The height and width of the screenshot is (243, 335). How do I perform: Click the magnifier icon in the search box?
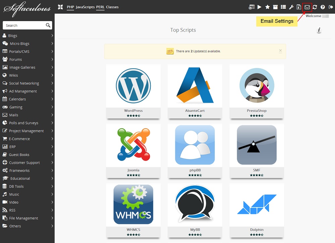coord(48,25)
